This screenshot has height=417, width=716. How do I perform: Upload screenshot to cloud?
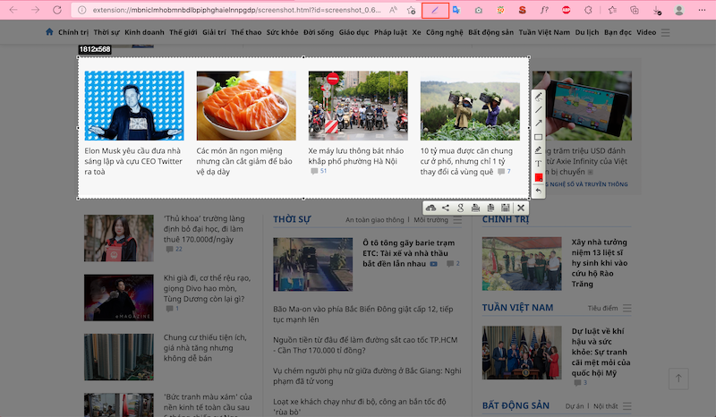point(431,208)
